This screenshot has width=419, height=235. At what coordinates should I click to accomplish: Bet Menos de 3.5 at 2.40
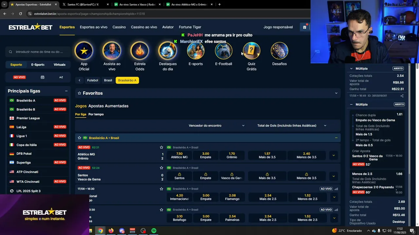[x=306, y=155]
